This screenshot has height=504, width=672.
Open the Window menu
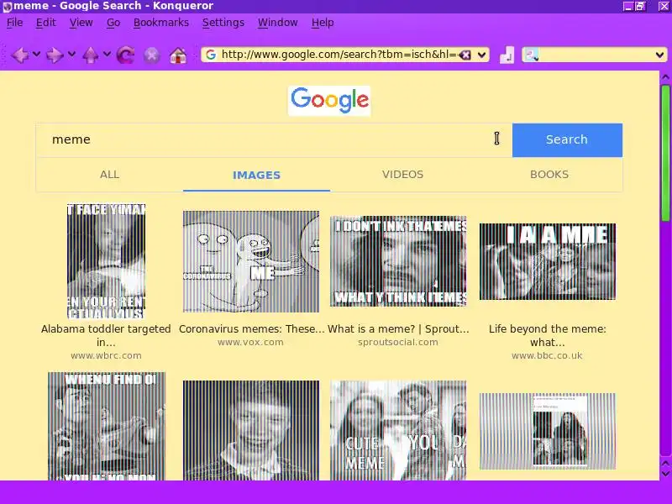pyautogui.click(x=278, y=23)
